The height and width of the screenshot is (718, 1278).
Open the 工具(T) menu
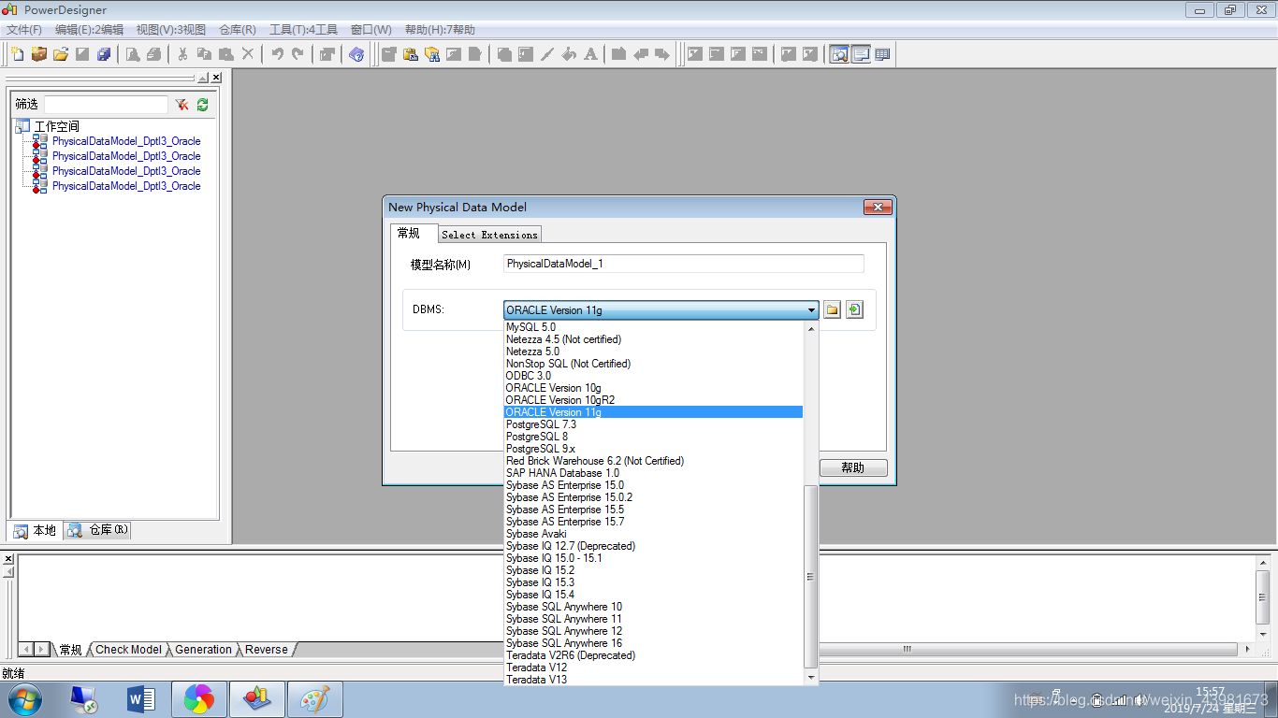[304, 30]
